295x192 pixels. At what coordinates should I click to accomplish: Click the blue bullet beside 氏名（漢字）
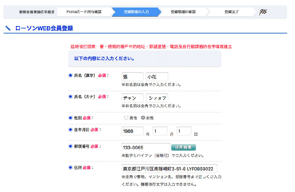pyautogui.click(x=70, y=75)
